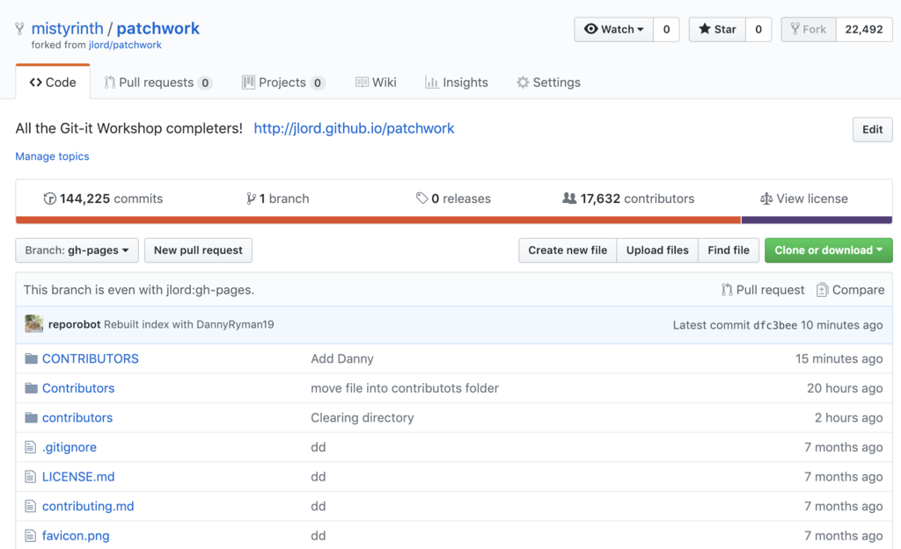Image resolution: width=901 pixels, height=549 pixels.
Task: Click the purple language bar segment
Action: (x=817, y=220)
